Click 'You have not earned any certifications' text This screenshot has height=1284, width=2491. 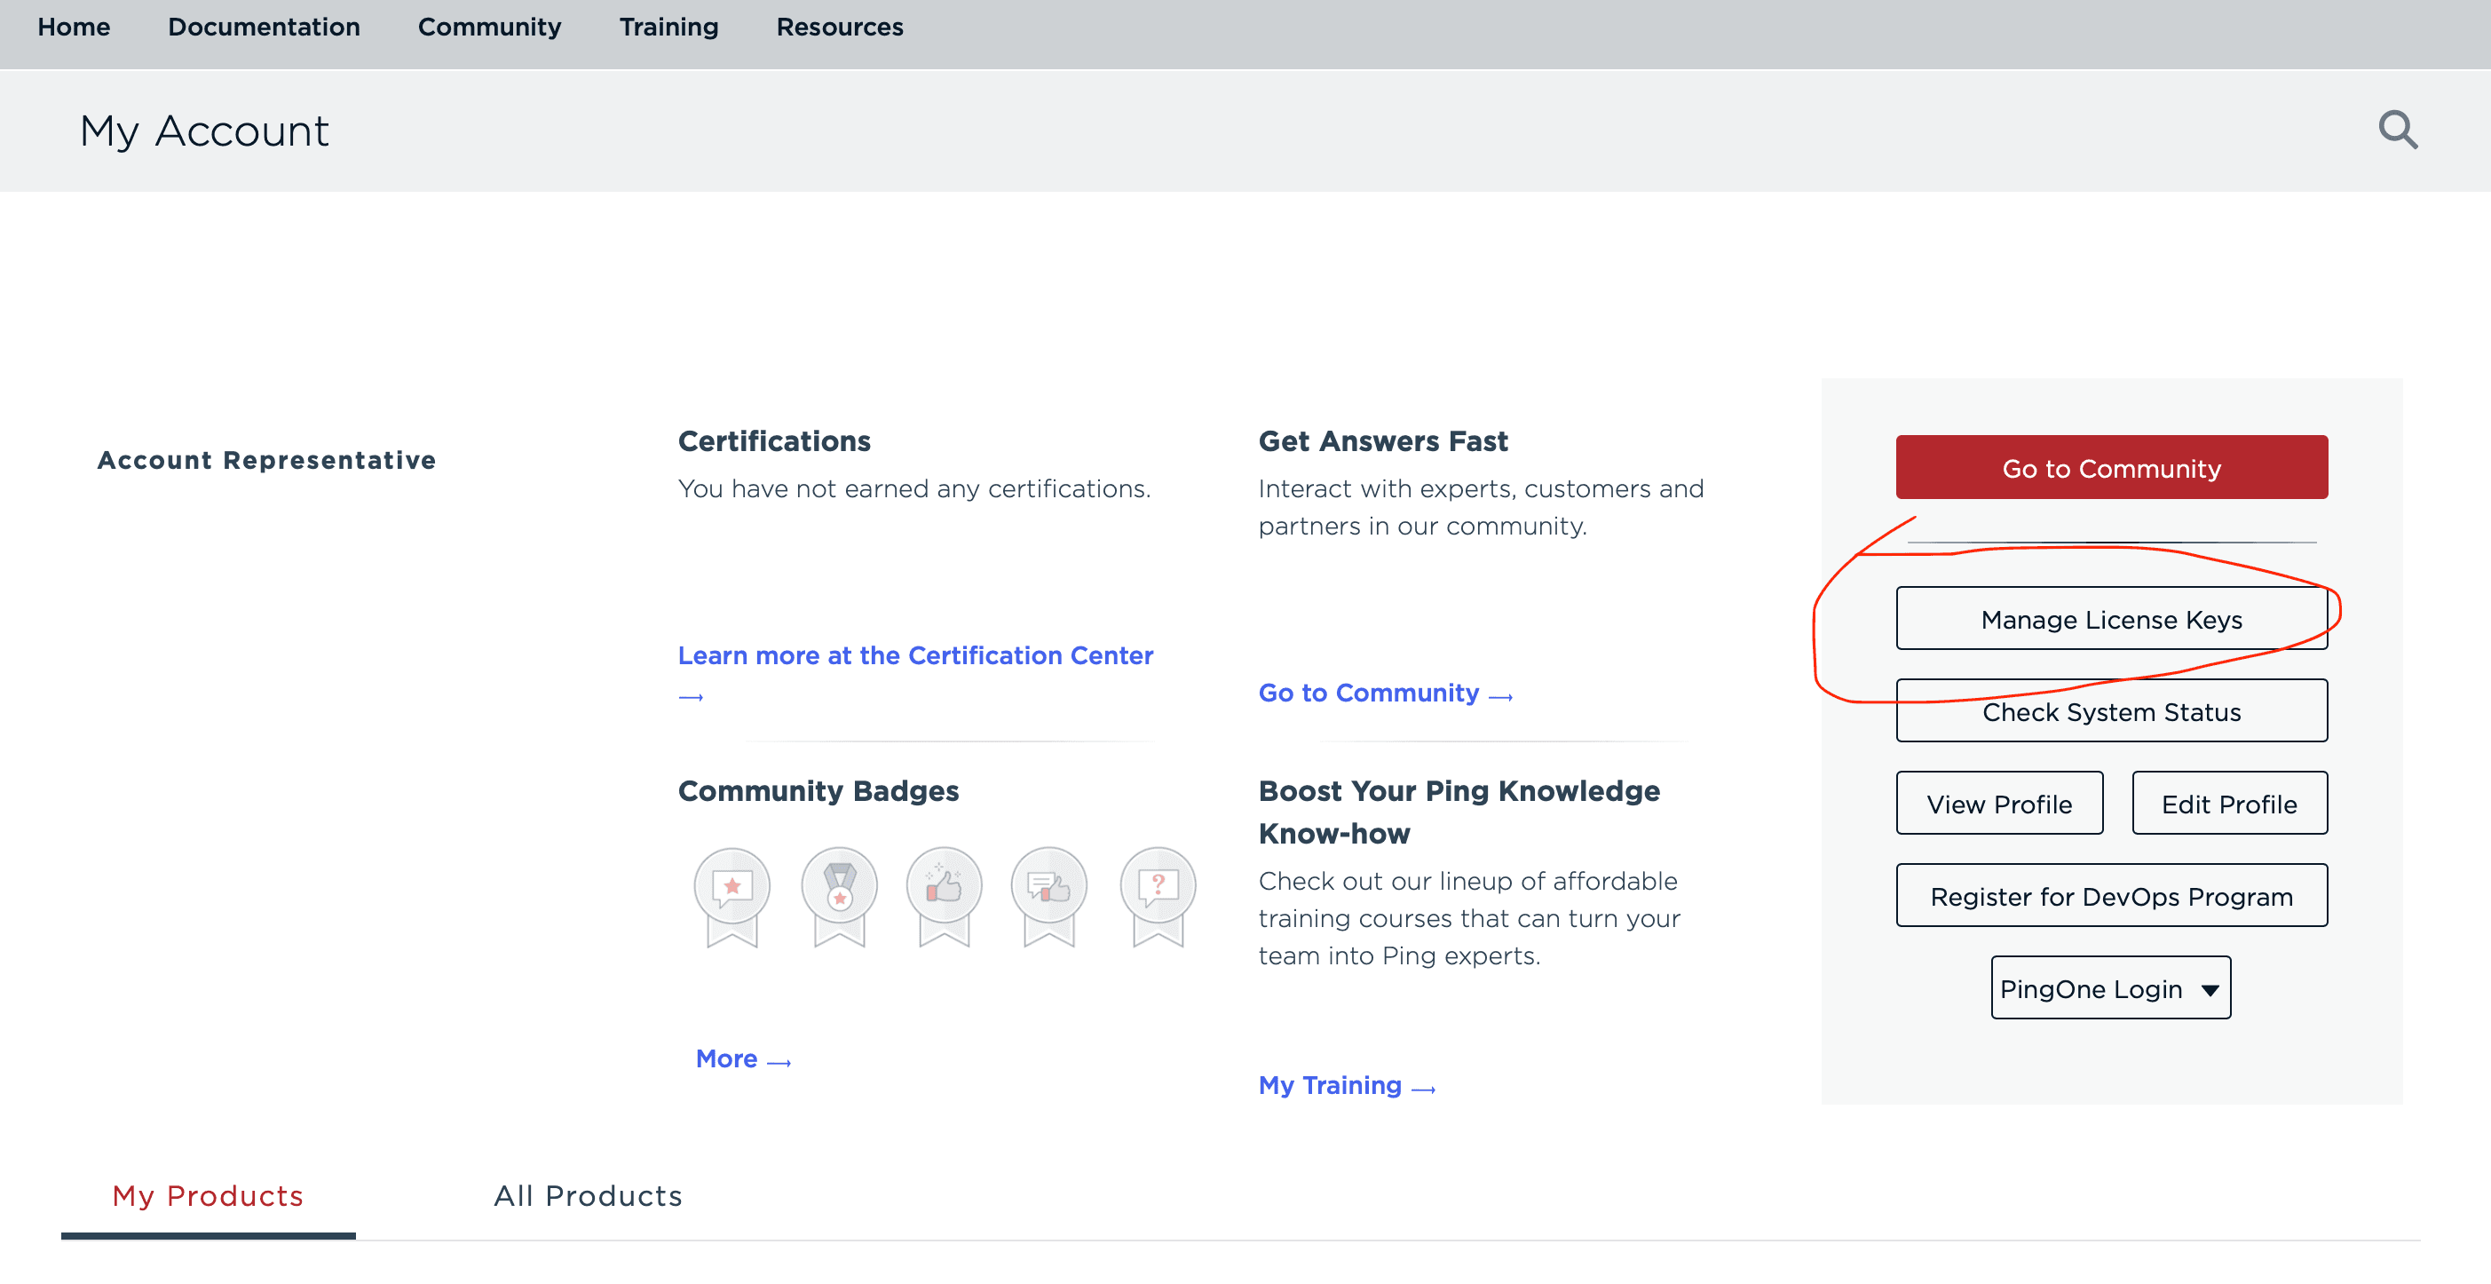coord(913,488)
